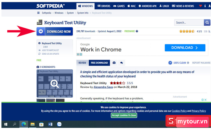Click in the Search input field
Image resolution: width=211 pixels, height=130 pixels.
(189, 23)
